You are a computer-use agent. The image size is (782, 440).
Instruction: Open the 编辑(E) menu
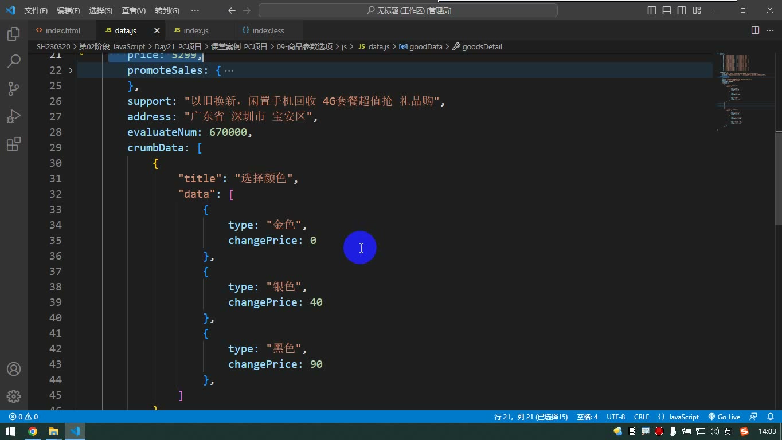(x=69, y=10)
